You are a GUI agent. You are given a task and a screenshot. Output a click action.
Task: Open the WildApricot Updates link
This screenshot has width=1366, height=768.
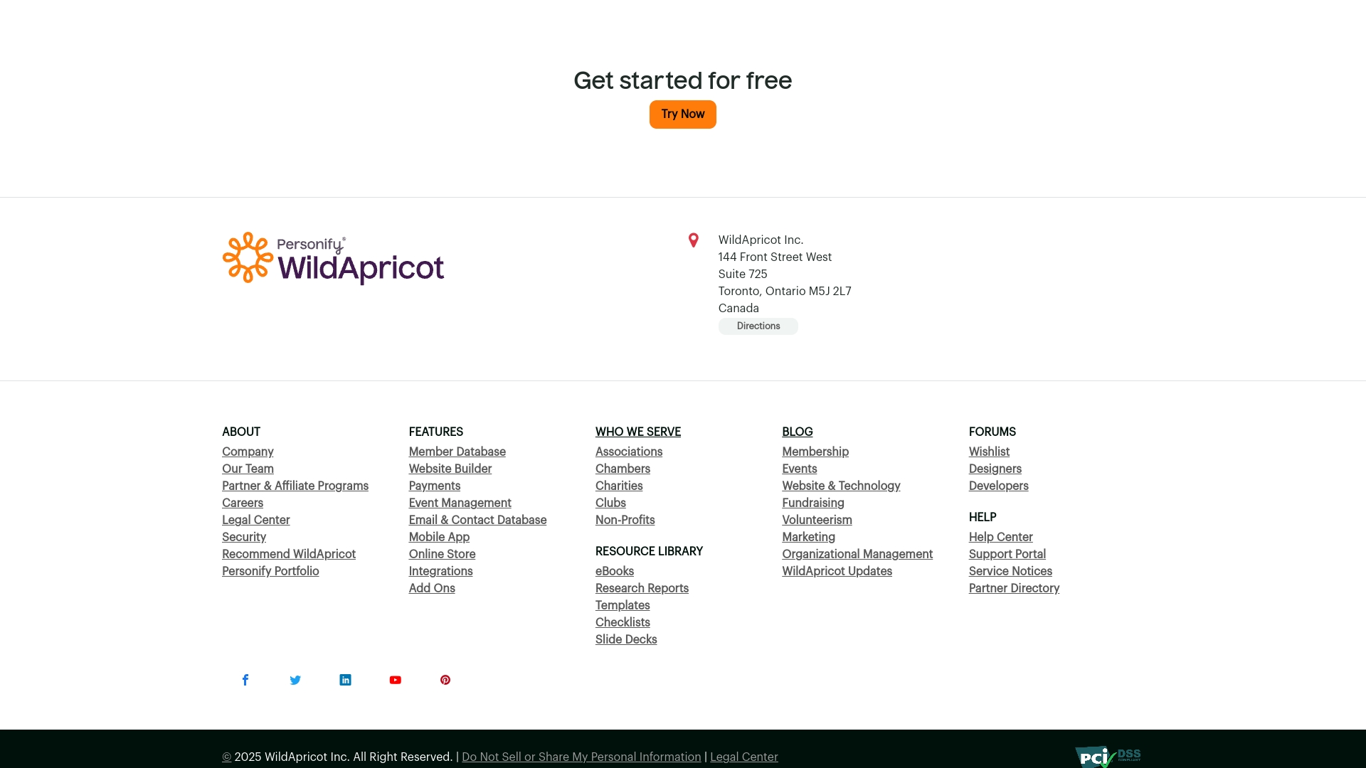(x=837, y=571)
